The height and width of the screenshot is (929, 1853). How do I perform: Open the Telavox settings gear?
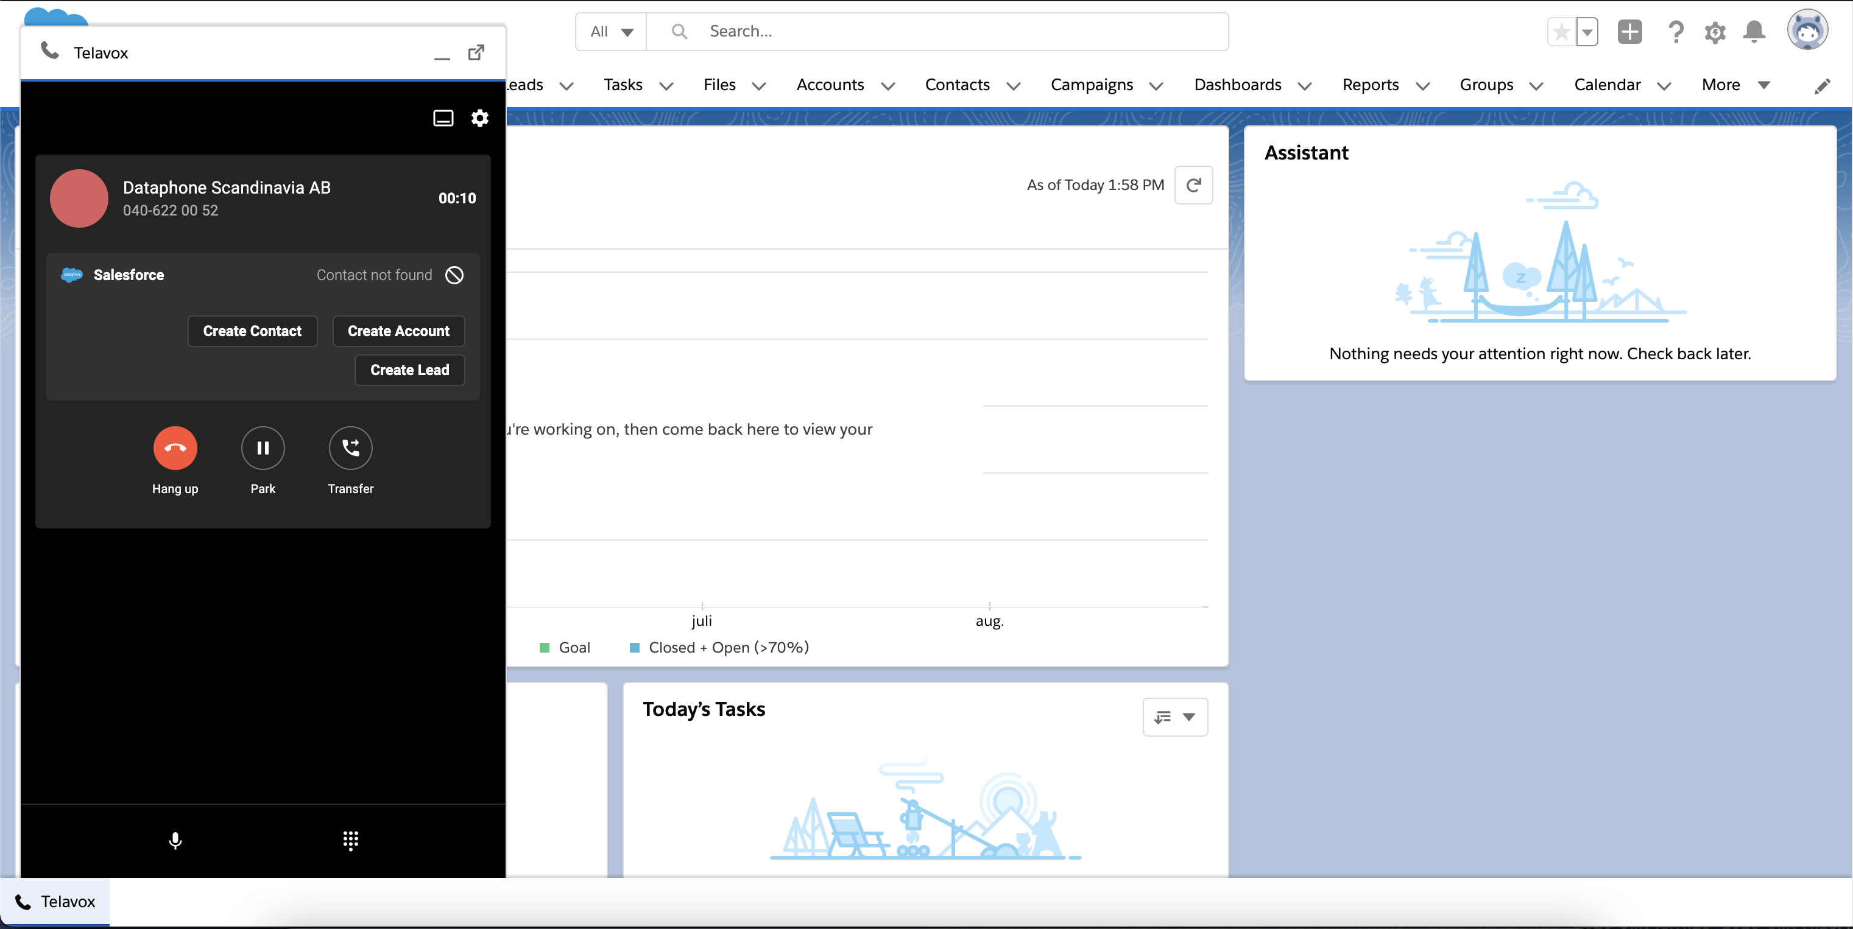[480, 118]
